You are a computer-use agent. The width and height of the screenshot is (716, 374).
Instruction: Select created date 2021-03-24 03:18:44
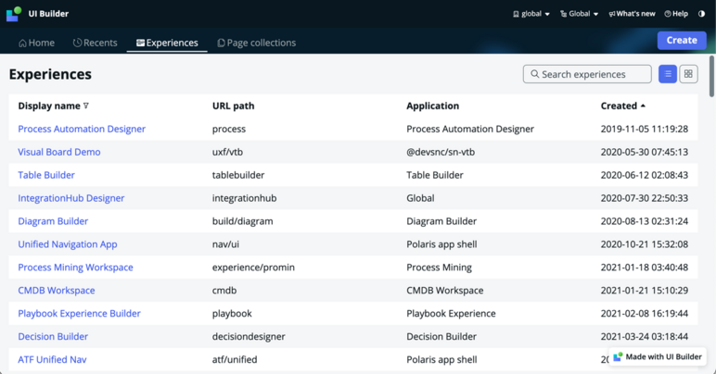coord(645,337)
